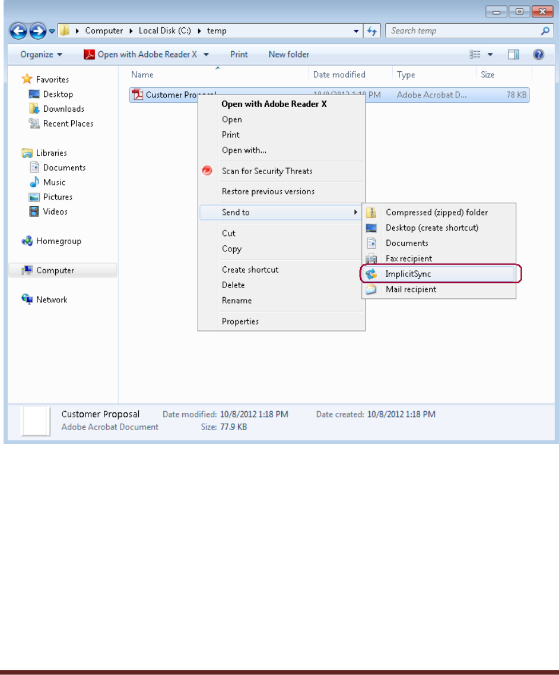
Task: Click the refresh button beside address bar
Action: (x=372, y=31)
